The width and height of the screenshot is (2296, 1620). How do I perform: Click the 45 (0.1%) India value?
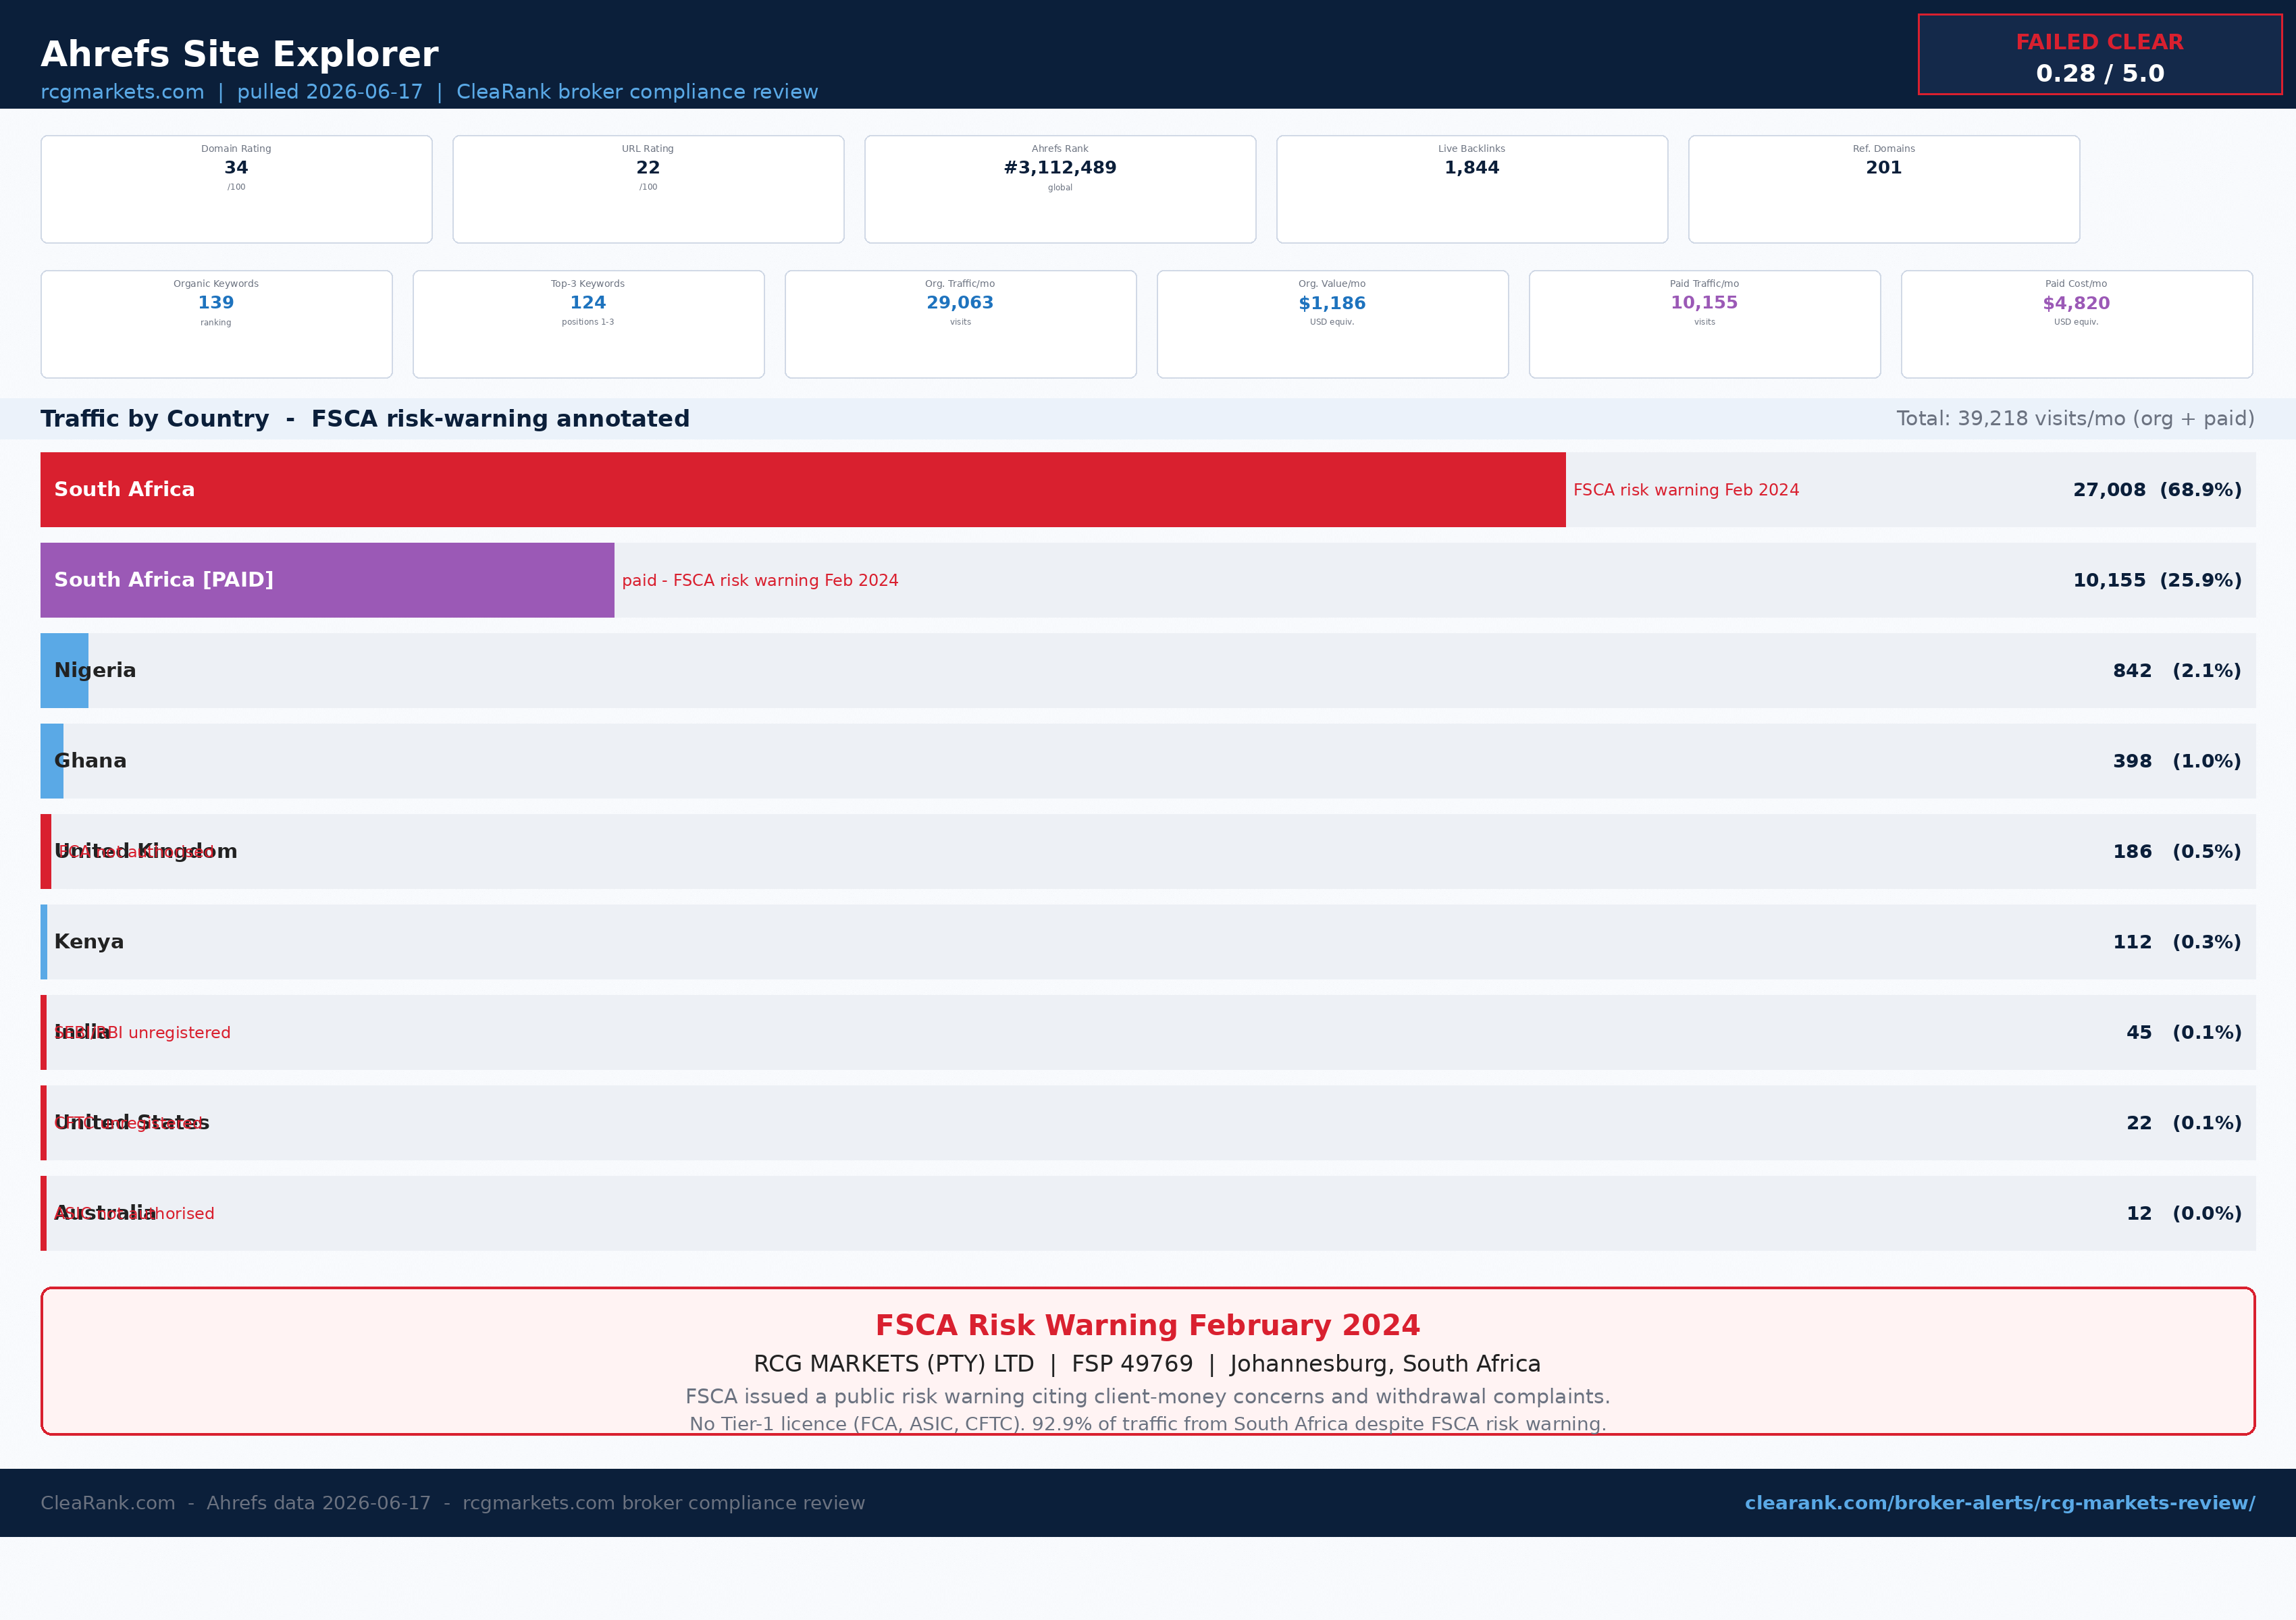(2184, 1032)
